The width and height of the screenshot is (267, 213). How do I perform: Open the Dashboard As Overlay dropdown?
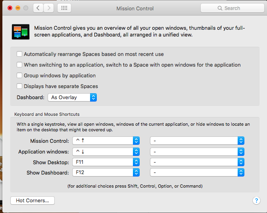click(72, 97)
